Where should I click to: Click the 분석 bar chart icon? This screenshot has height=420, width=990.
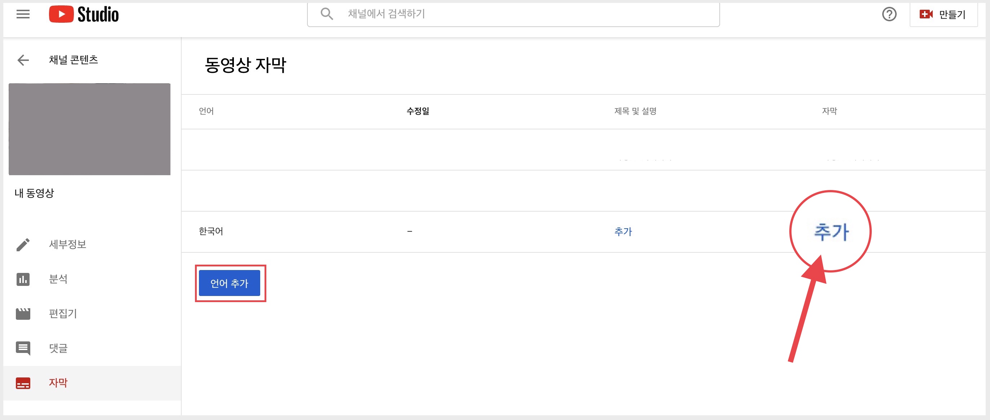23,279
